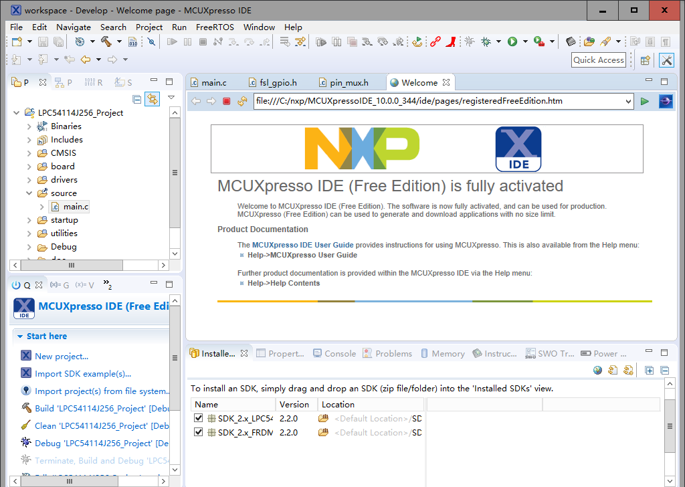Click the green Run button icon
Viewport: 685px width, 487px height.
click(512, 42)
